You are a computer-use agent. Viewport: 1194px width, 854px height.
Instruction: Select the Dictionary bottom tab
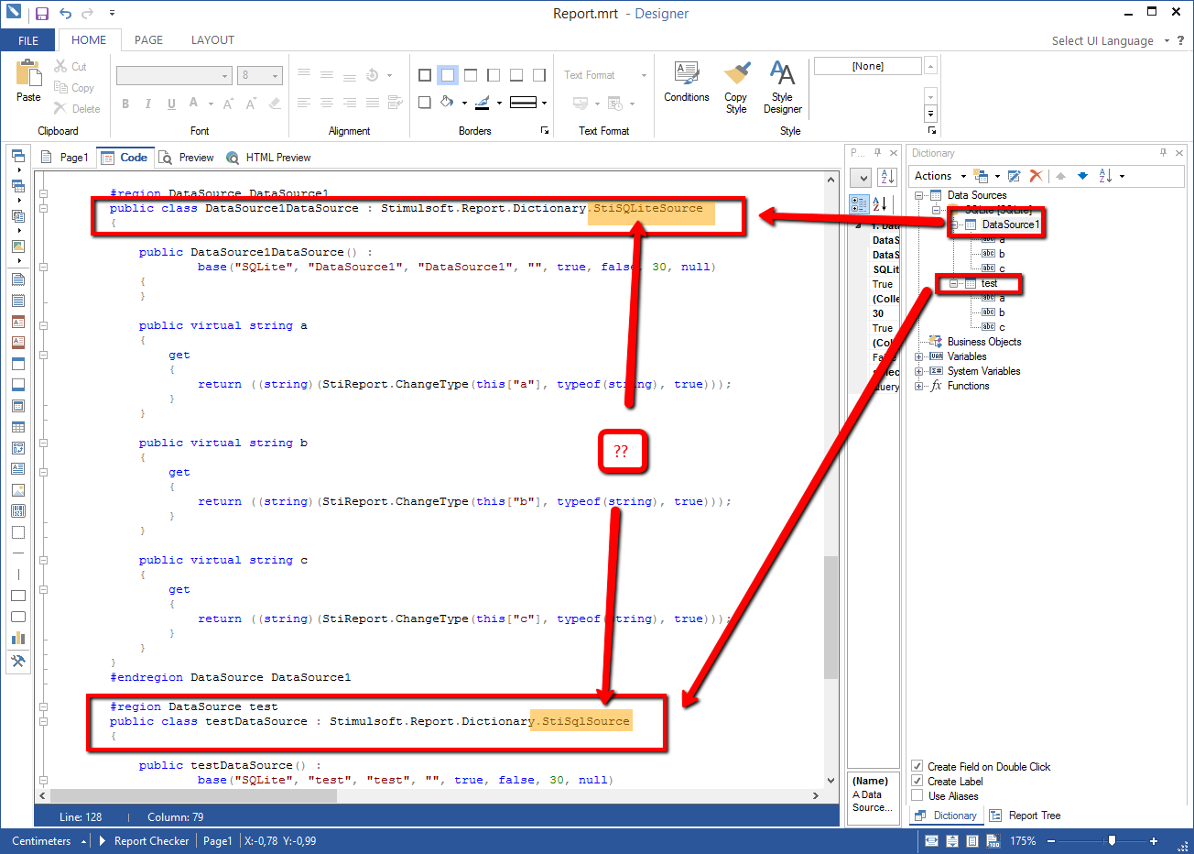point(946,816)
